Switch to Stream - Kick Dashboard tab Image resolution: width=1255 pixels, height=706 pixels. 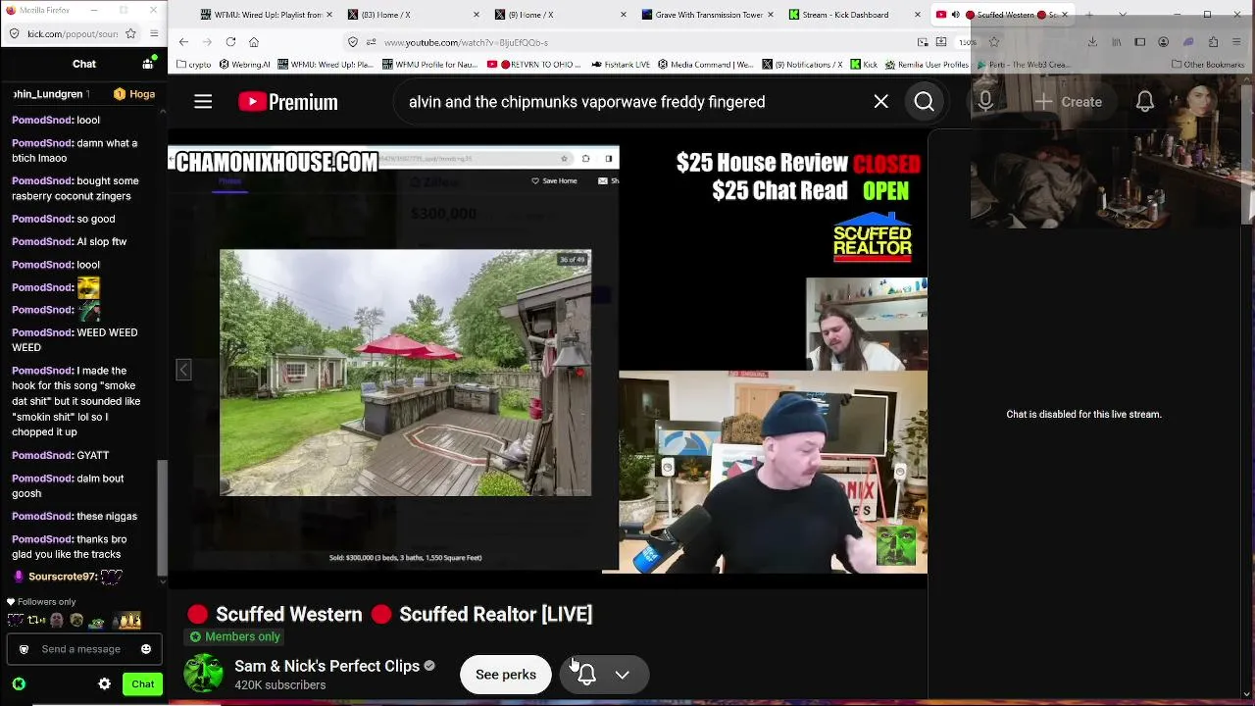(x=853, y=15)
